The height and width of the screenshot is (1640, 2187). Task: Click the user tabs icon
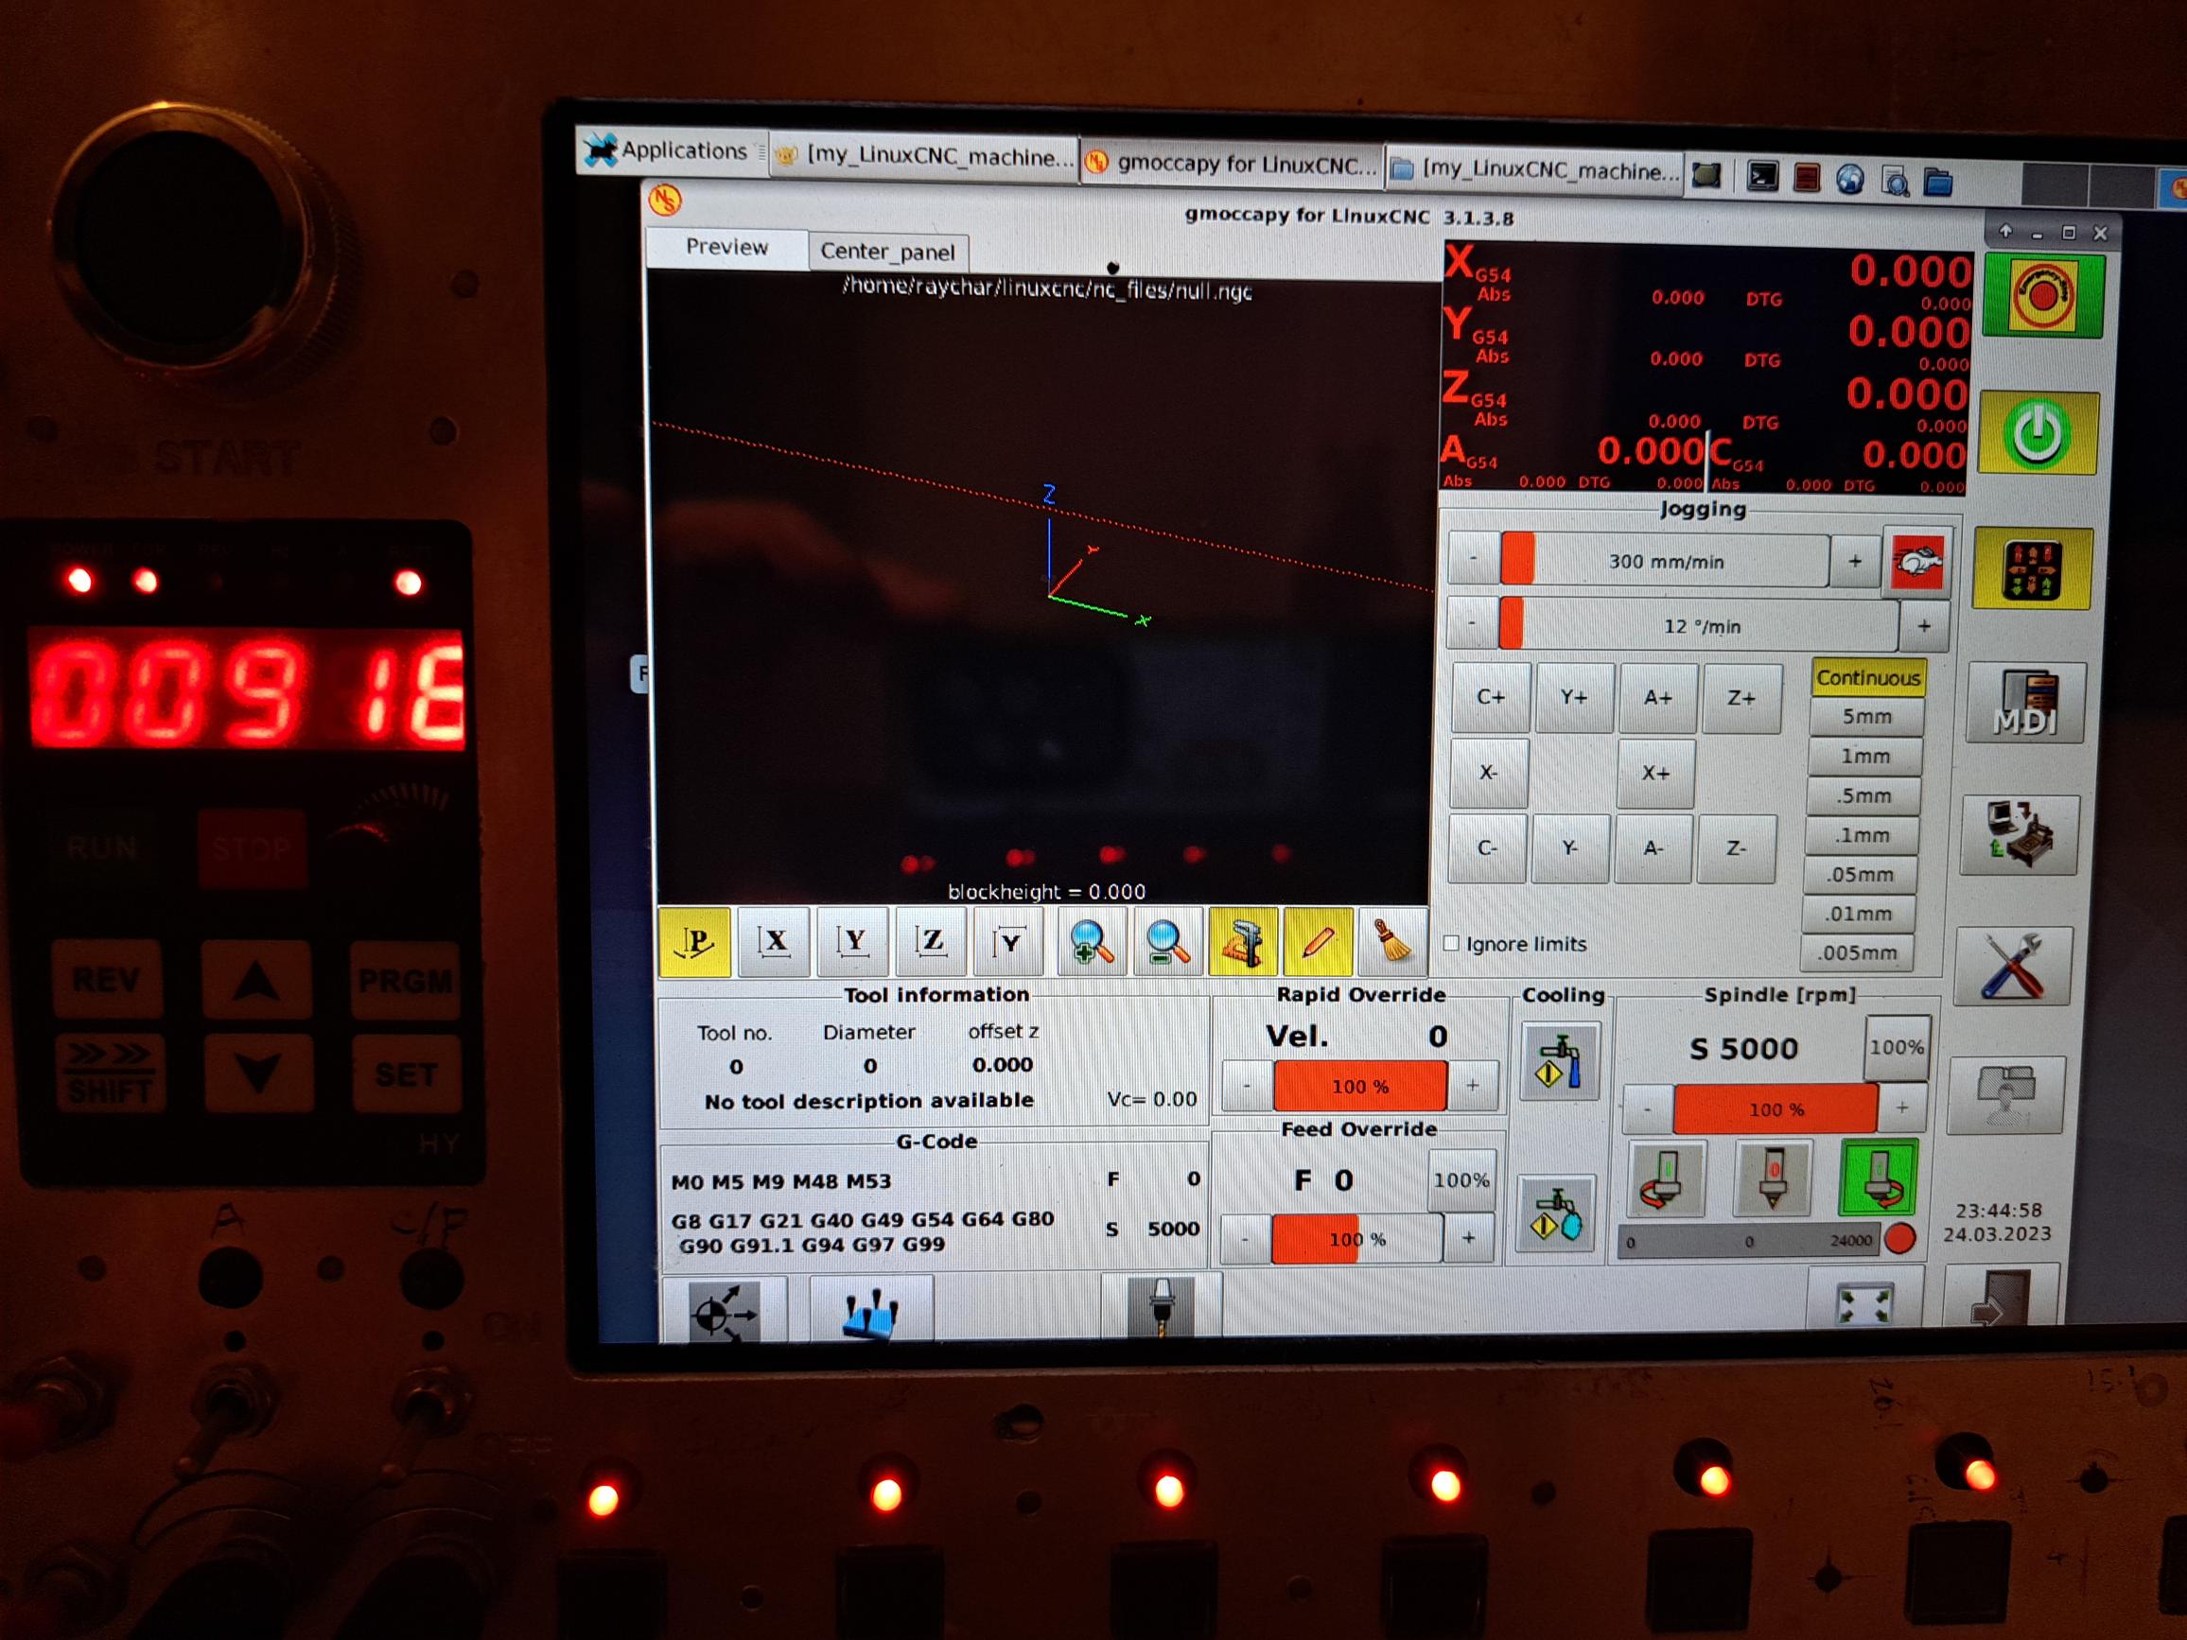pos(2006,1095)
